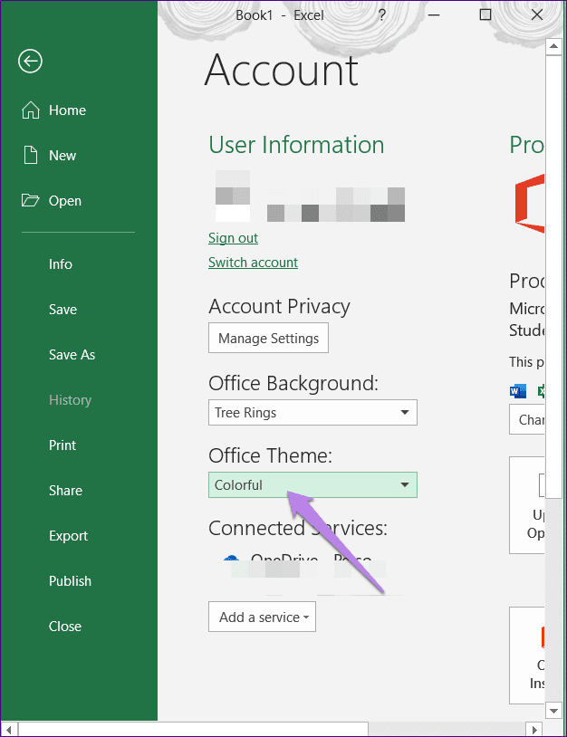Click the New blank page icon
The width and height of the screenshot is (567, 737).
(31, 155)
